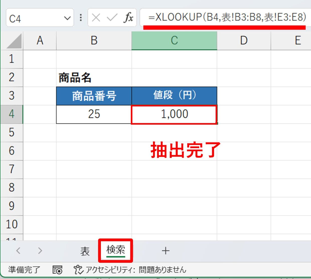Click the macro recording icon in status bar
Screen dimensions: 311x279
pos(57,270)
